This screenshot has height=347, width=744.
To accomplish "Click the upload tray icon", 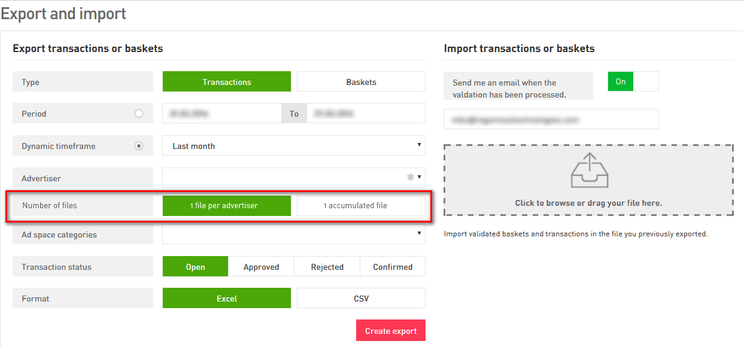I will point(589,171).
